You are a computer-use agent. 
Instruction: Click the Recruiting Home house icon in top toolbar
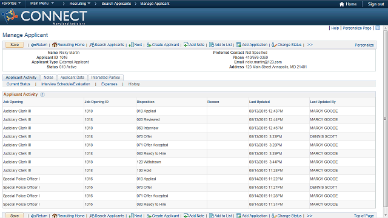tap(55, 45)
